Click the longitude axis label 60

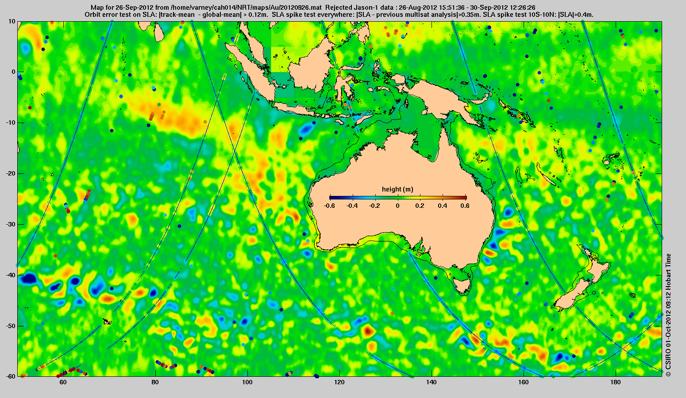tap(63, 383)
